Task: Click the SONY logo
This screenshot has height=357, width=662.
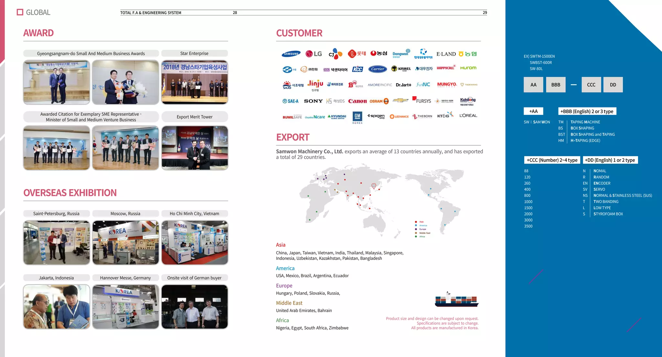Action: [313, 101]
